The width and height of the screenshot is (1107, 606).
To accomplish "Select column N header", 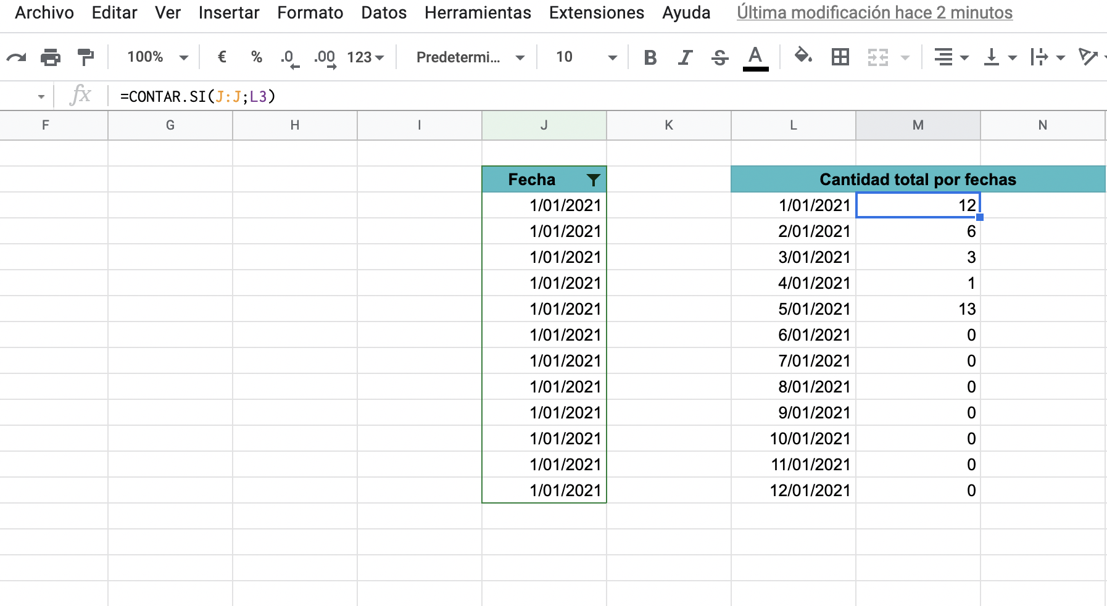I will click(1043, 125).
